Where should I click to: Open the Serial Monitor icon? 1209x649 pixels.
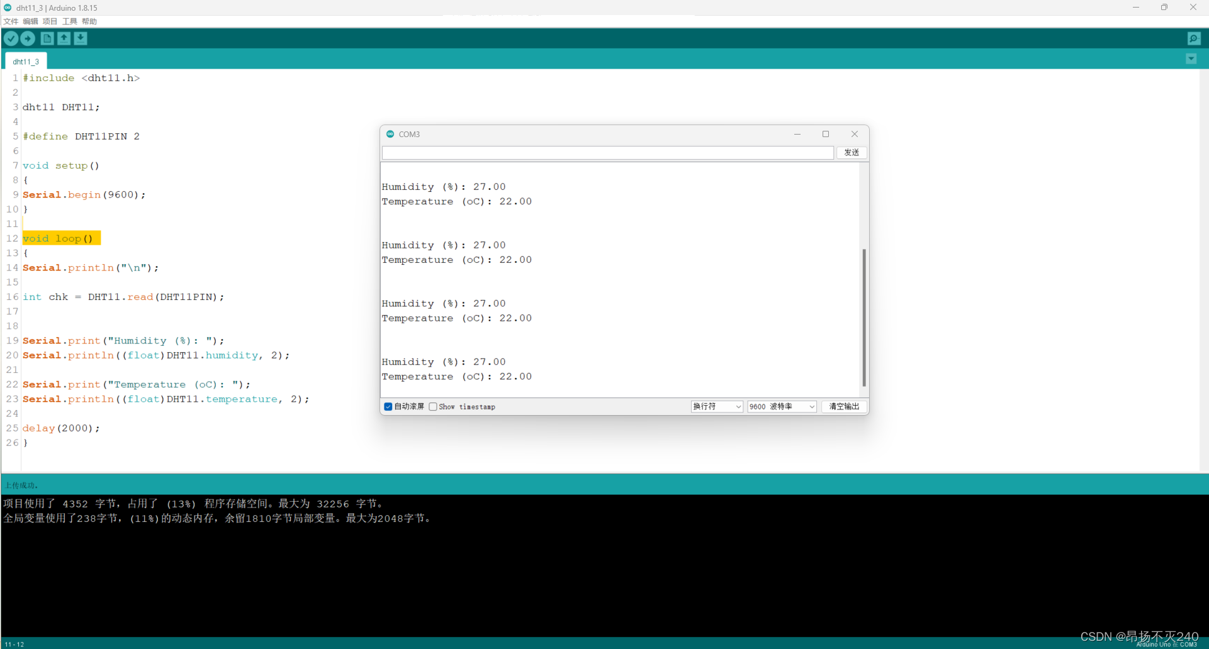point(1194,38)
